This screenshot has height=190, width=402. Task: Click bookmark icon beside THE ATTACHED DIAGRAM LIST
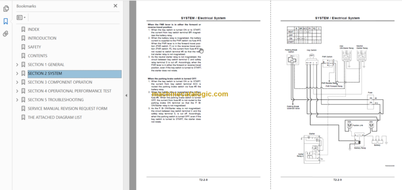pyautogui.click(x=23, y=117)
